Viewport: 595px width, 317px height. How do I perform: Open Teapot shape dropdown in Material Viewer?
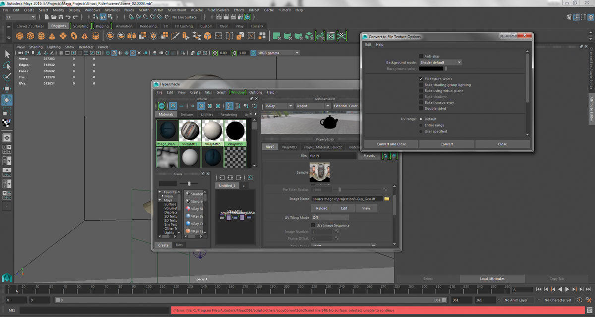pyautogui.click(x=312, y=106)
